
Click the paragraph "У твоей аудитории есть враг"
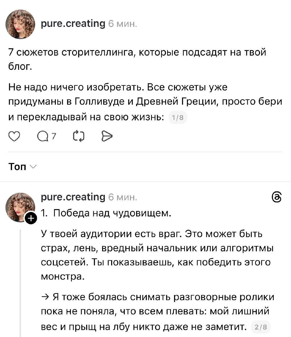click(x=157, y=255)
